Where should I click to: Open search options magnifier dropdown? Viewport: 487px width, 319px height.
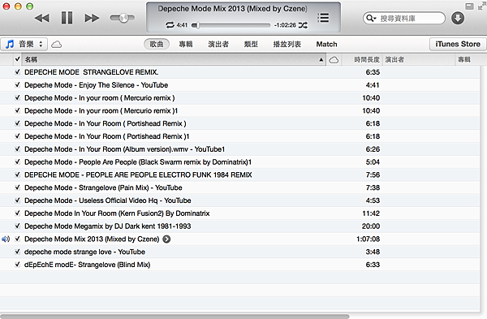click(x=371, y=19)
